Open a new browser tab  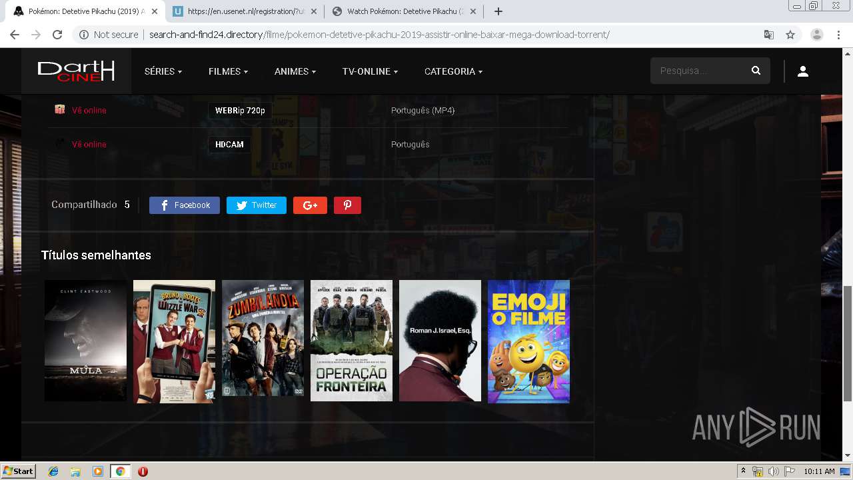pyautogui.click(x=498, y=11)
